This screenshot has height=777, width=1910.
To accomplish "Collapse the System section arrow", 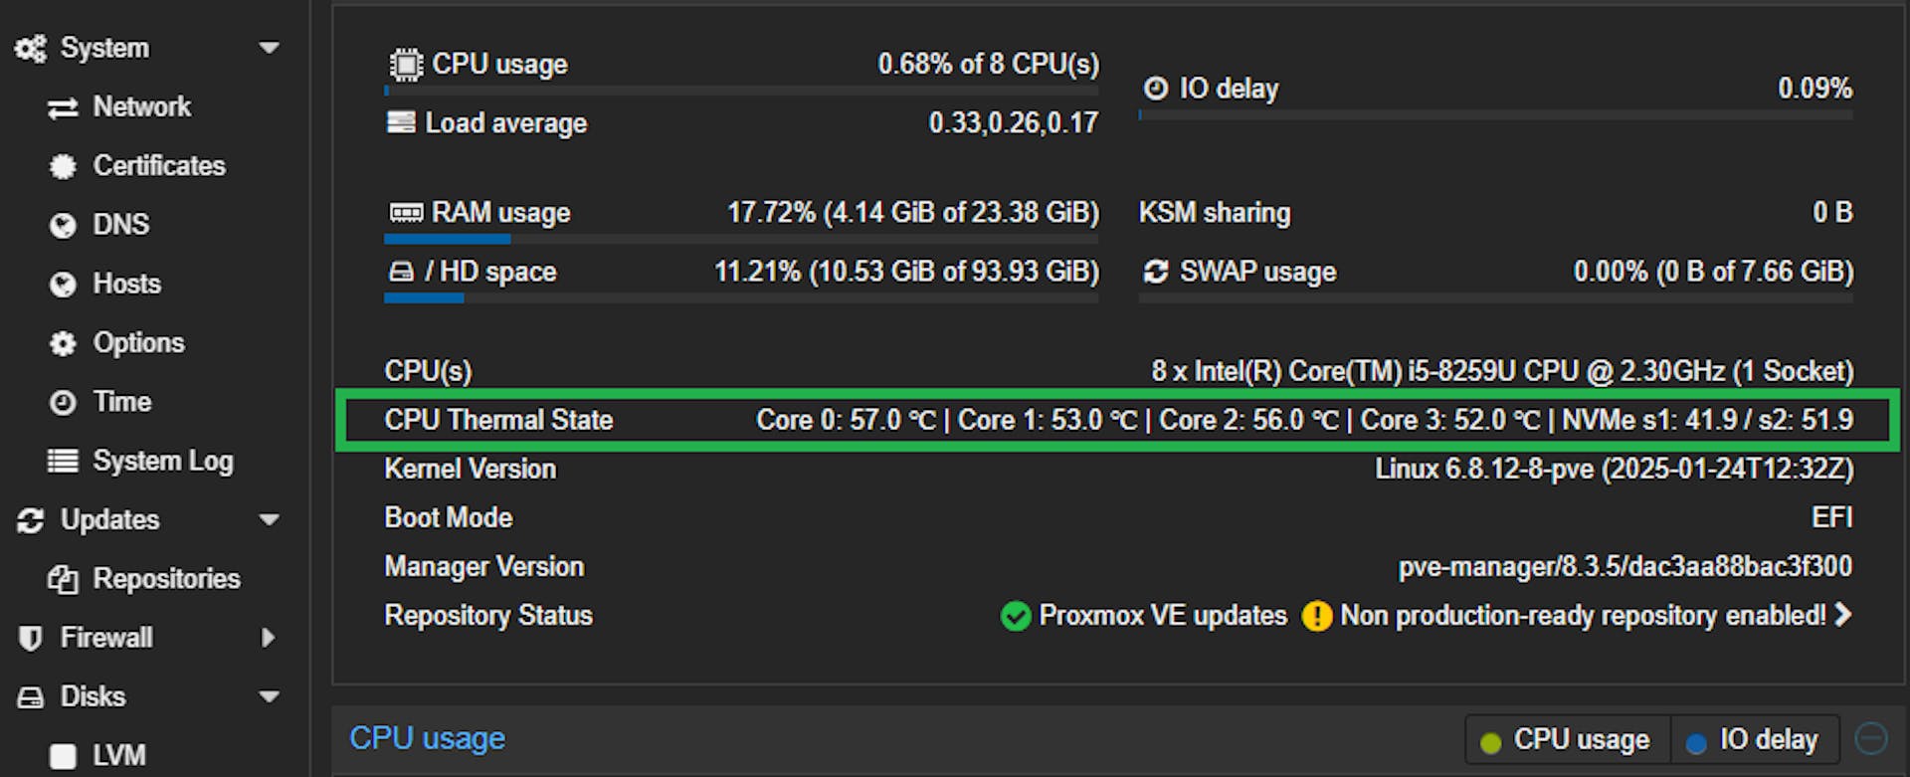I will click(x=269, y=48).
